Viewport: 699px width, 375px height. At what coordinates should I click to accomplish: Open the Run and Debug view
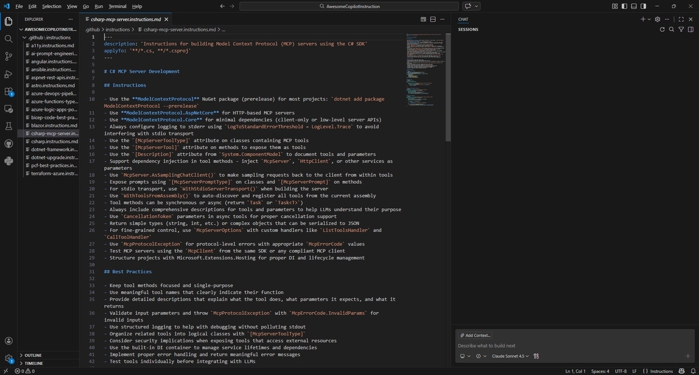(x=9, y=74)
